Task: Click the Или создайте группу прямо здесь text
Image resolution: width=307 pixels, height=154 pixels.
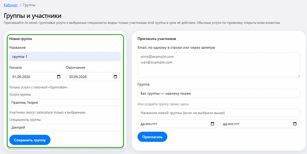Action: coord(163,104)
